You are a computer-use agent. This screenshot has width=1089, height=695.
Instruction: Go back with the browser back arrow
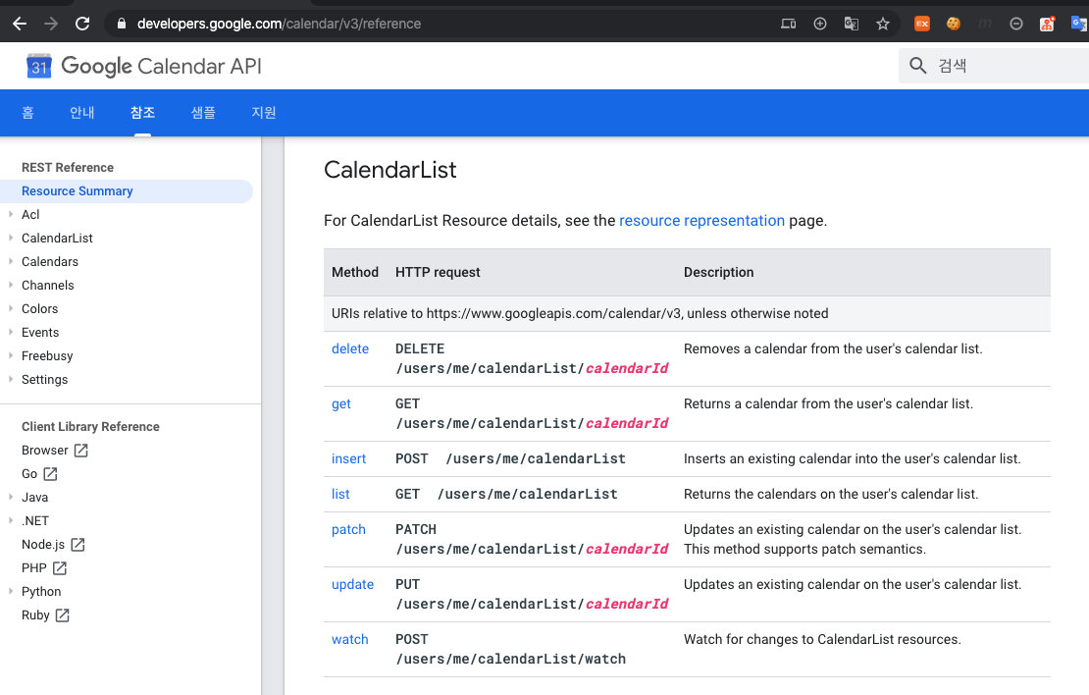(20, 24)
